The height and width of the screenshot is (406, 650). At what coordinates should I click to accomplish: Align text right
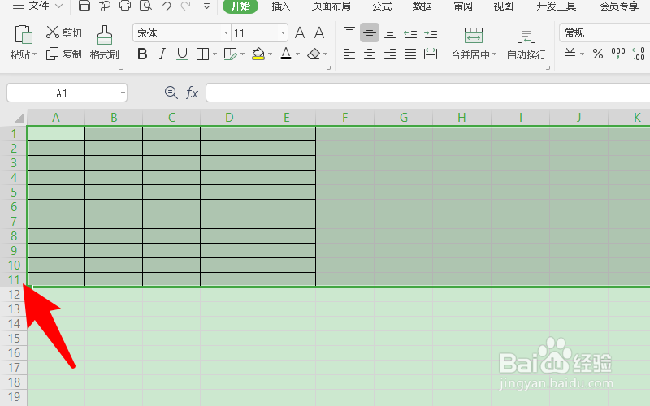[390, 54]
